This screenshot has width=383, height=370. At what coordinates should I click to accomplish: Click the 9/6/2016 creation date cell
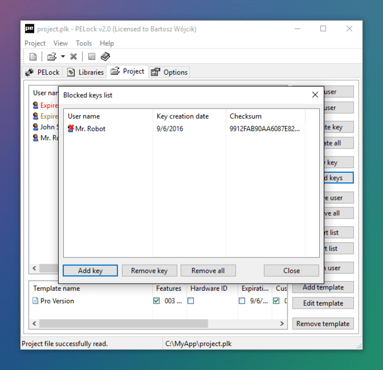click(x=170, y=129)
